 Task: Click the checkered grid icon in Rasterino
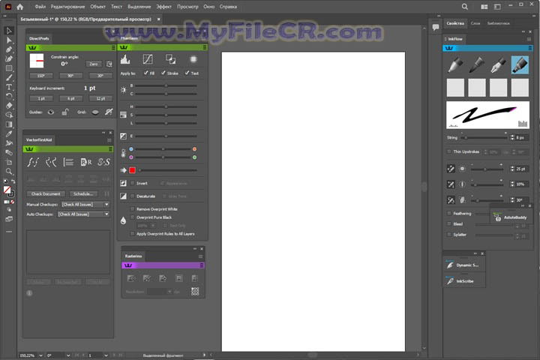195,292
